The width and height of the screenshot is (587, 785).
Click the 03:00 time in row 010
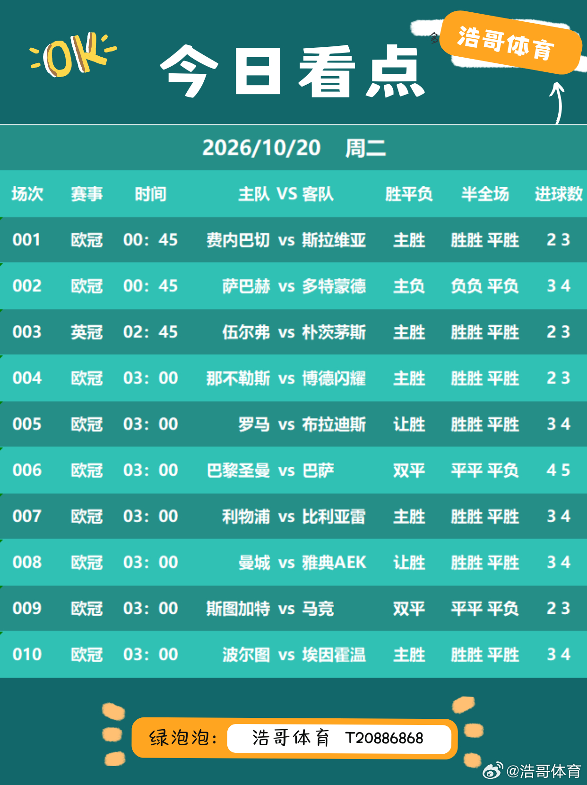click(x=150, y=654)
